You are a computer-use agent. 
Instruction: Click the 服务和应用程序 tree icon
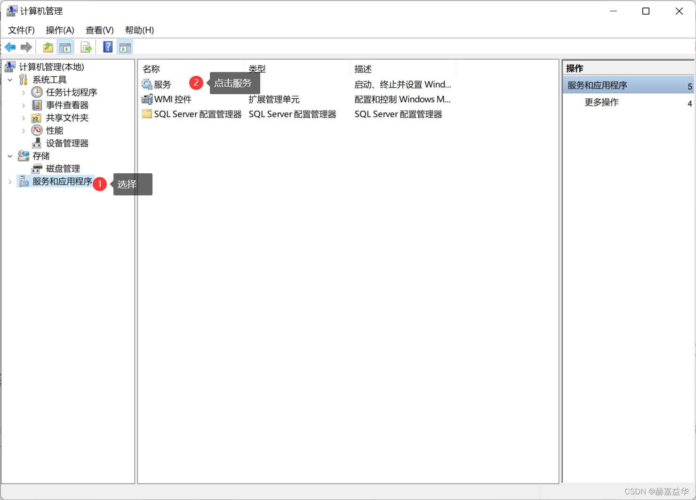click(x=24, y=181)
